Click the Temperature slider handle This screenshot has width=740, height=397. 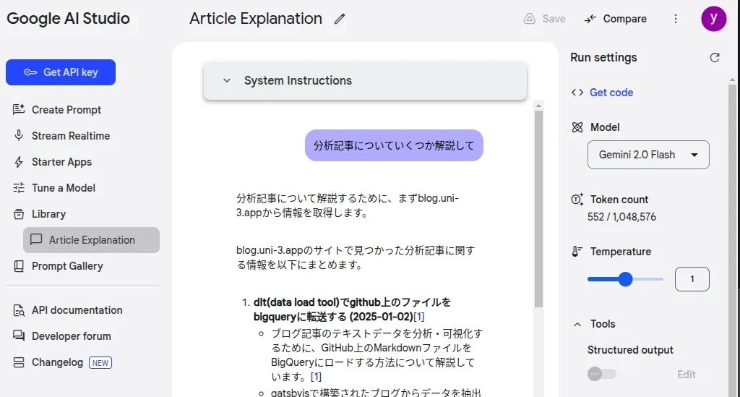pyautogui.click(x=625, y=279)
